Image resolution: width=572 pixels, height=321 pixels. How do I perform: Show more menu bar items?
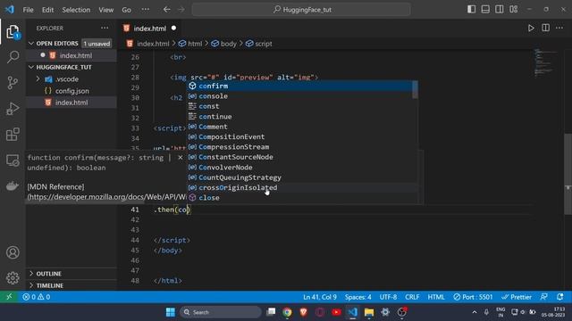[145, 10]
